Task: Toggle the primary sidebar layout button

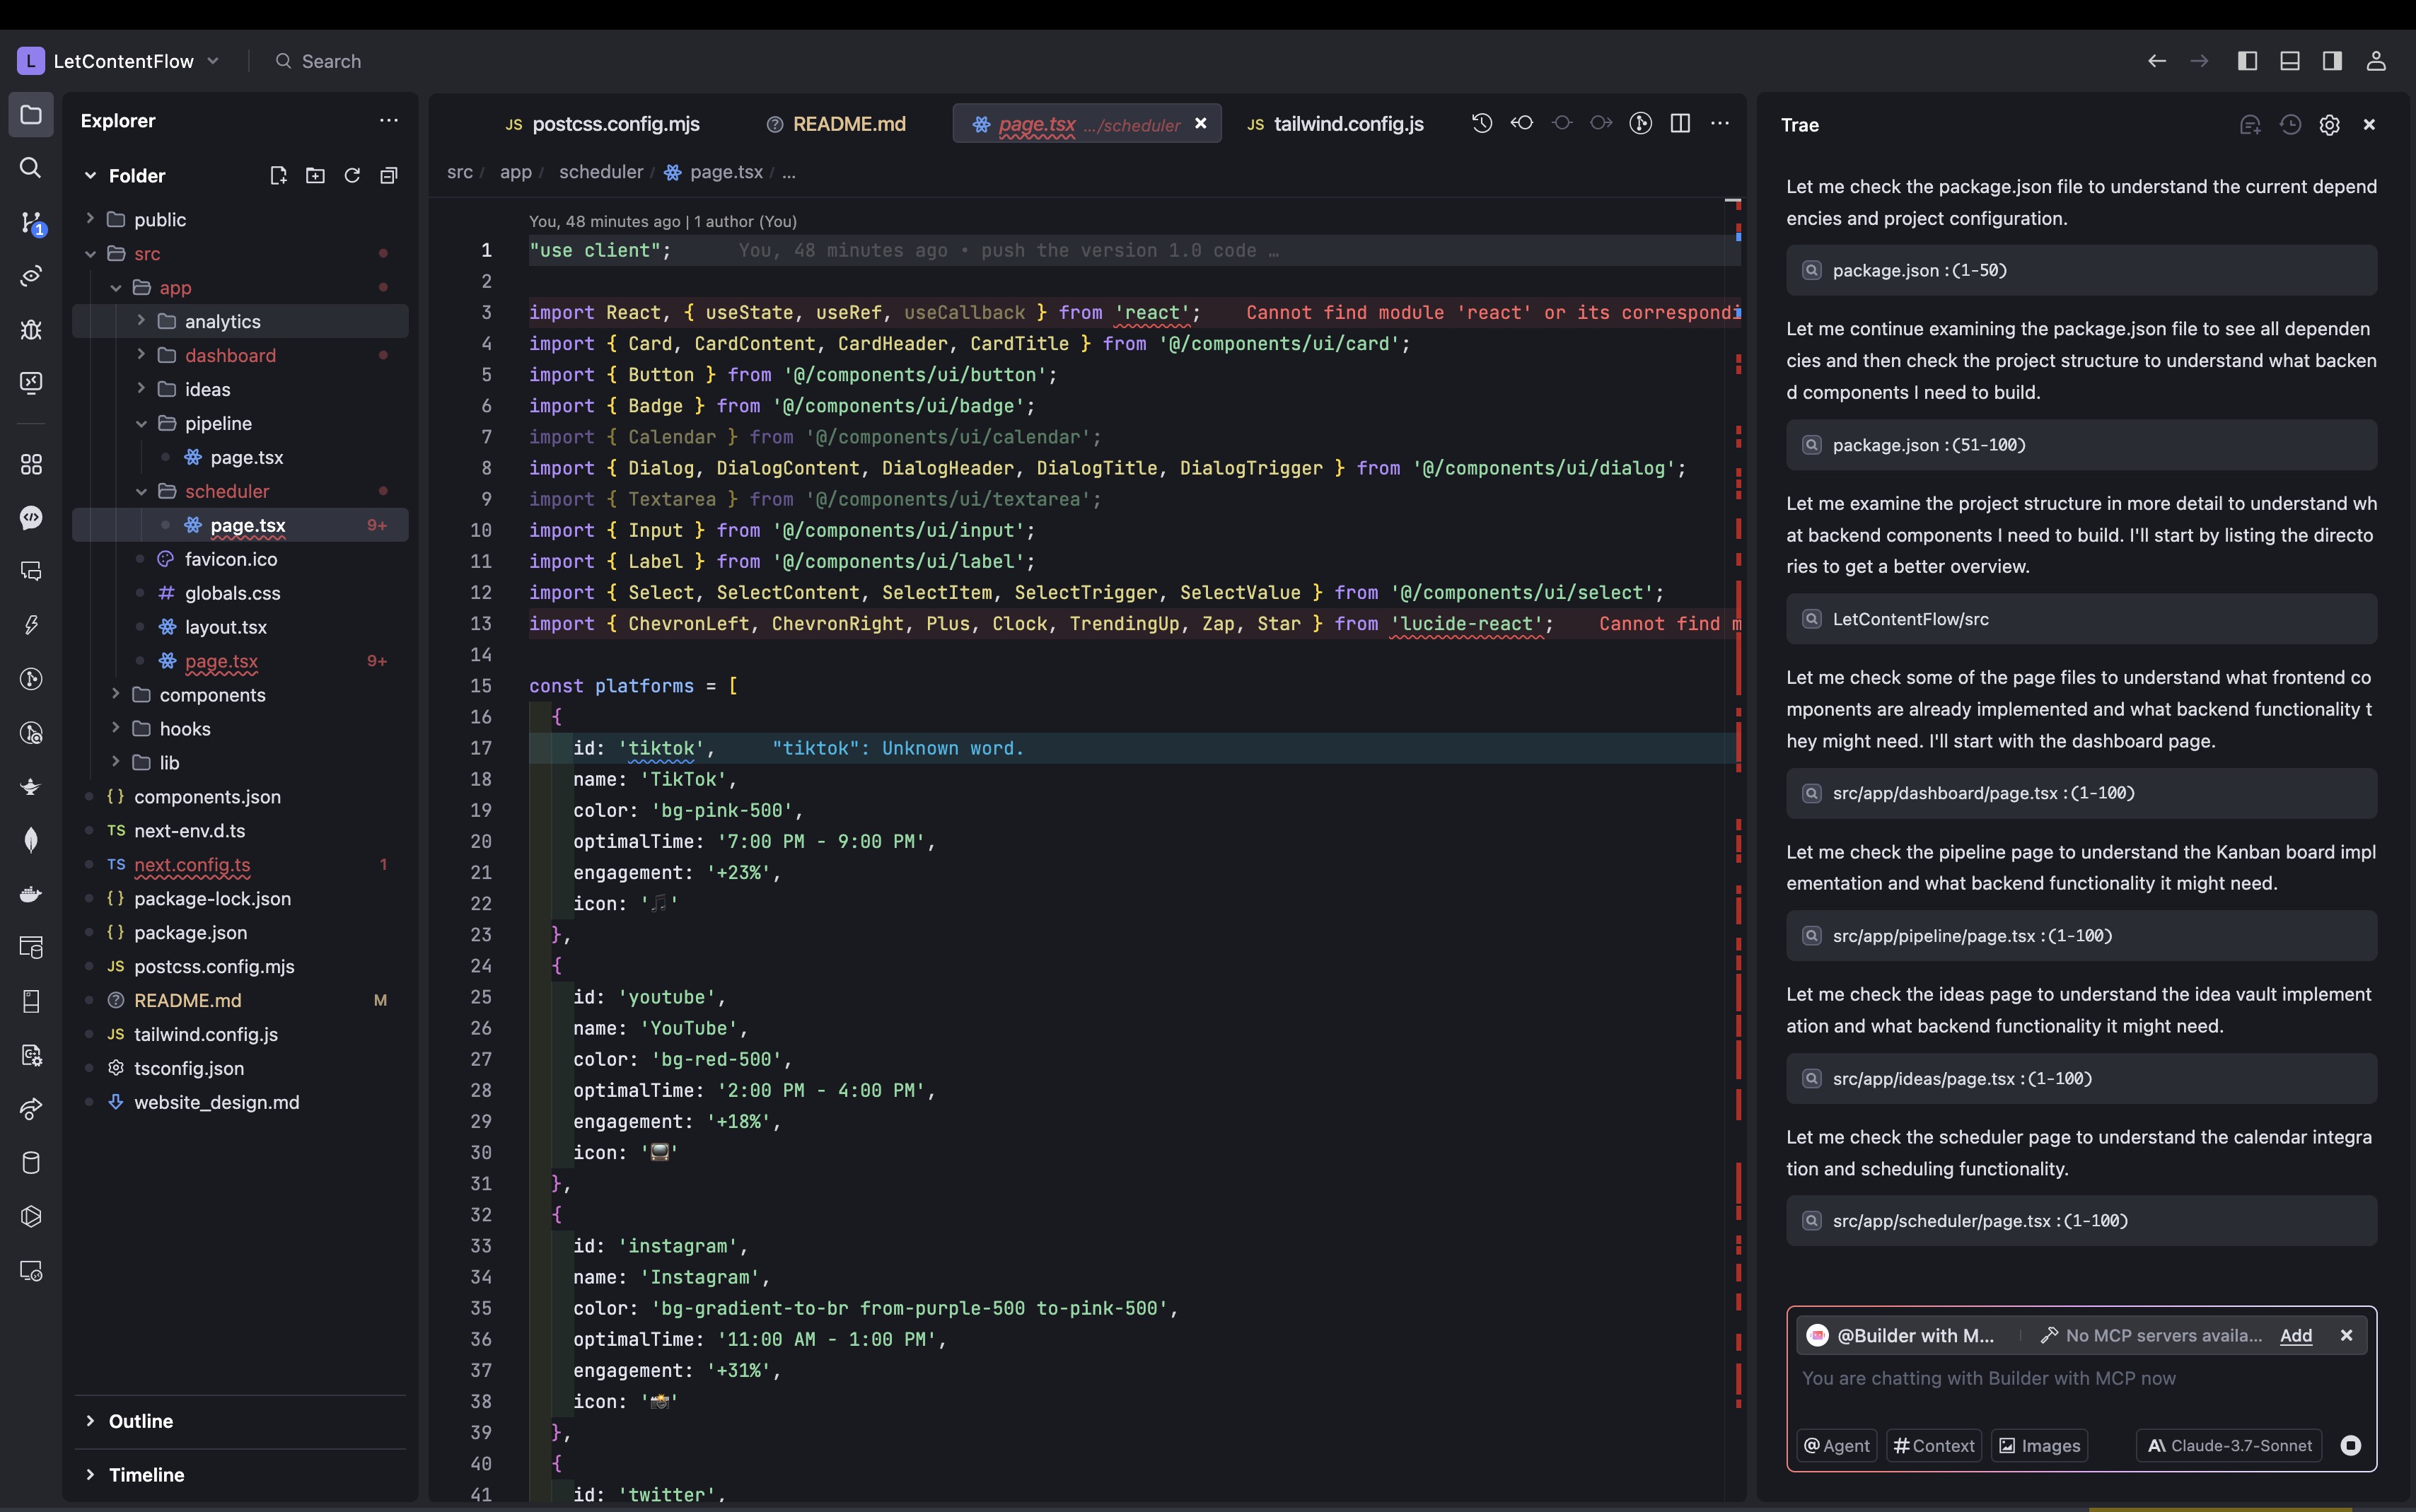Action: point(2247,61)
